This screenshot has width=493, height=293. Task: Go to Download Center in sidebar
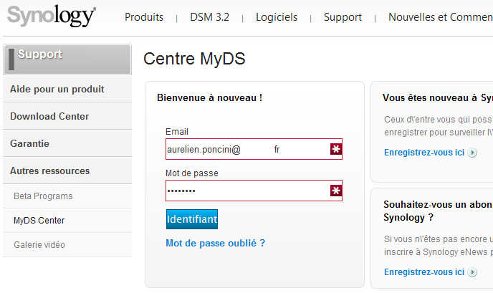[x=49, y=116]
